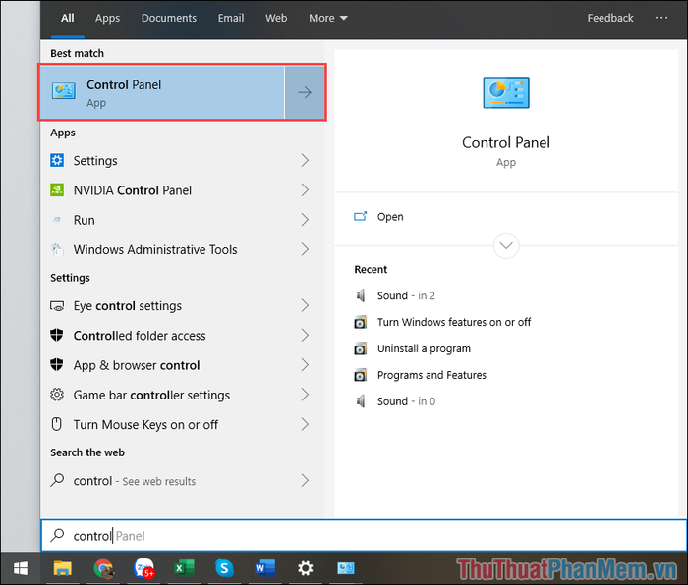Open Word from the taskbar
The width and height of the screenshot is (688, 585).
pos(265,568)
